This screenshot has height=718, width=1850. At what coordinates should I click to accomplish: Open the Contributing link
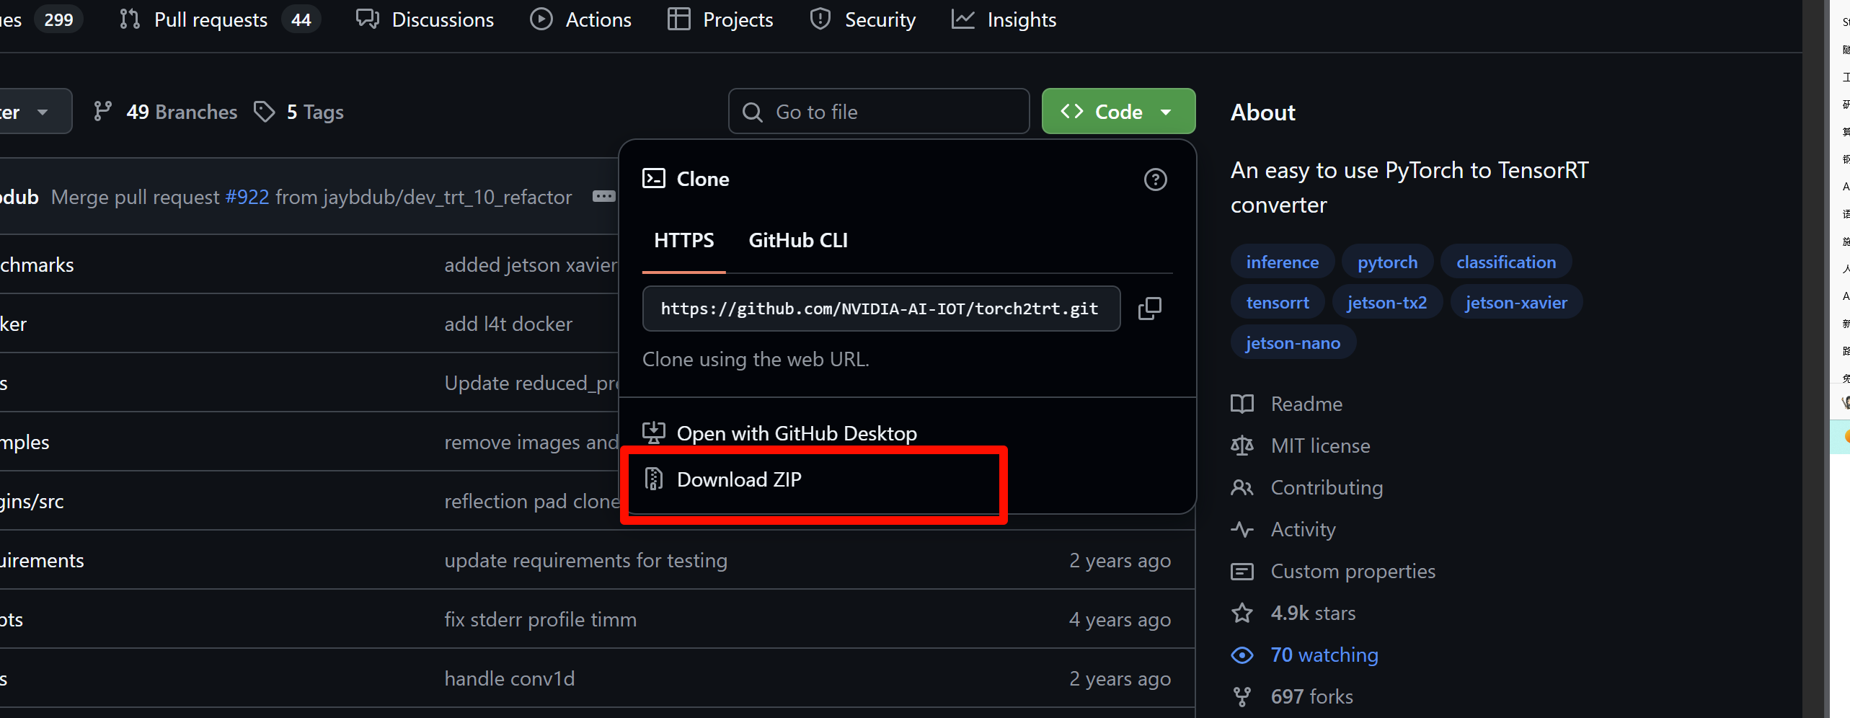click(1327, 487)
